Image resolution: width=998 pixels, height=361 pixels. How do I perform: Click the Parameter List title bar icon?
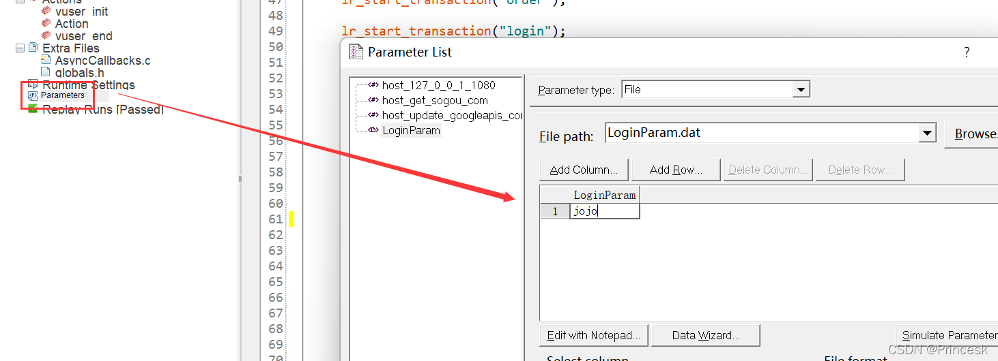(x=356, y=52)
